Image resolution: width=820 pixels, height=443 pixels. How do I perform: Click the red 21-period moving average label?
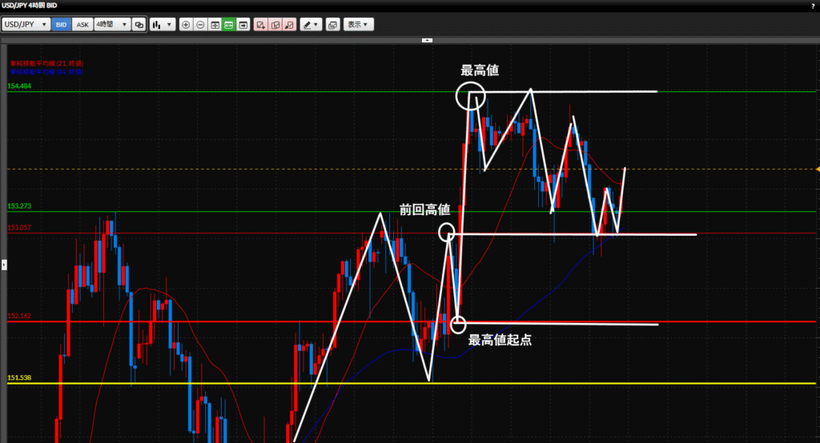click(46, 62)
